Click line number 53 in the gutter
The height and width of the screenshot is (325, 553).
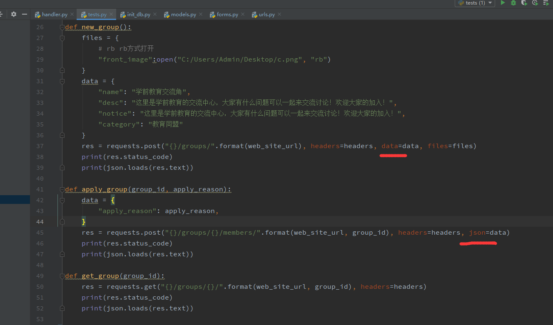pyautogui.click(x=40, y=319)
